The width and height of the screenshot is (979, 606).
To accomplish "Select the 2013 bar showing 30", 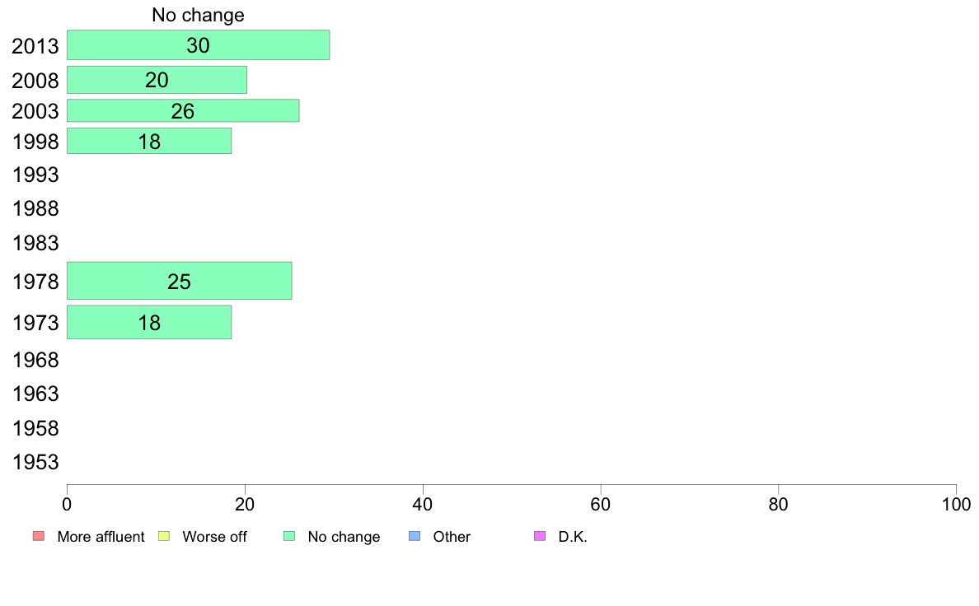I will 199,45.
